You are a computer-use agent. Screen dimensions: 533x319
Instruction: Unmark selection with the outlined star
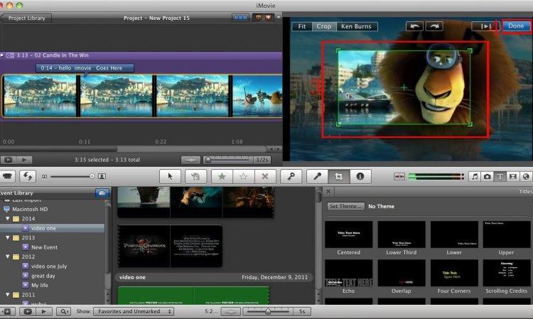243,176
